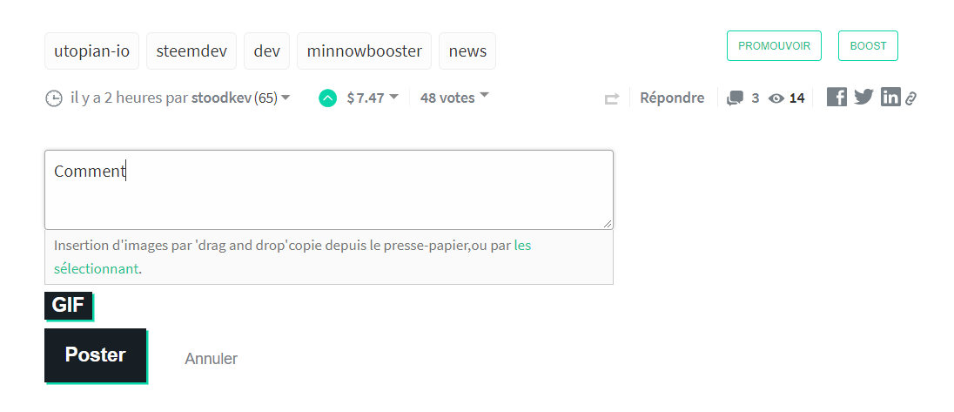Screen dimensions: 954x412
Task: Share the post on Facebook
Action: pyautogui.click(x=836, y=97)
